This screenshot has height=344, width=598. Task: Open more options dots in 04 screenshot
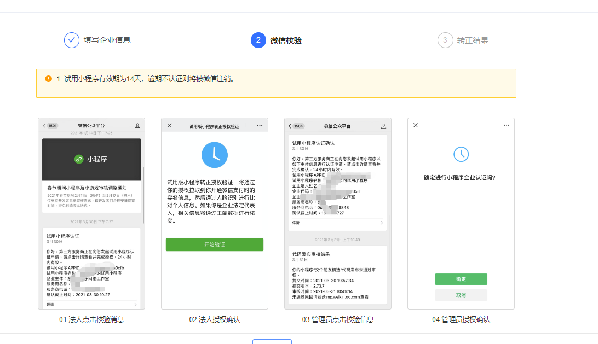[507, 125]
